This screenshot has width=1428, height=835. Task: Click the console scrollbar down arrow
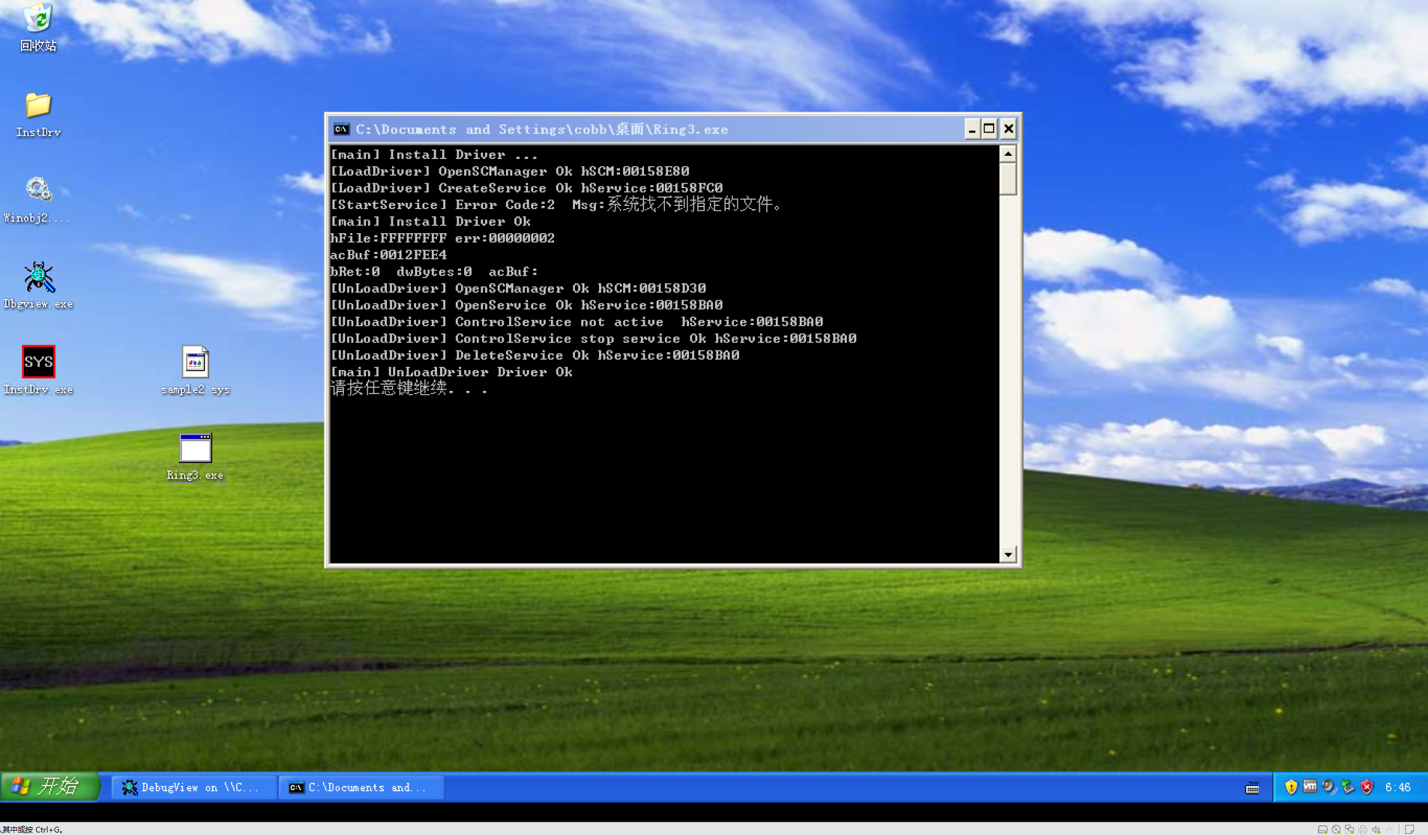(1008, 554)
